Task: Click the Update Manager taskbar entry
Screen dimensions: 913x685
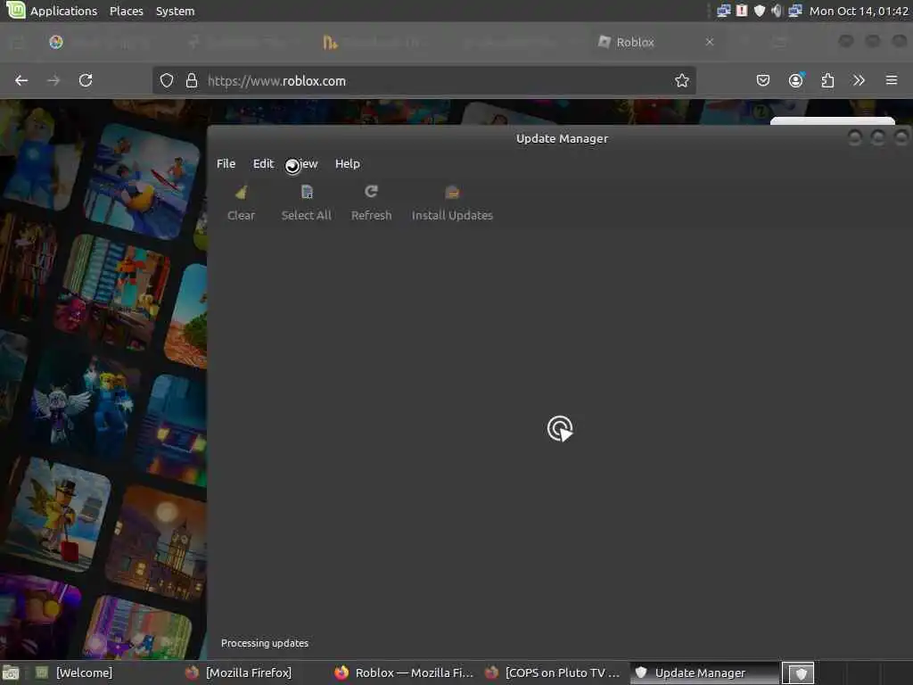Action: [703, 673]
